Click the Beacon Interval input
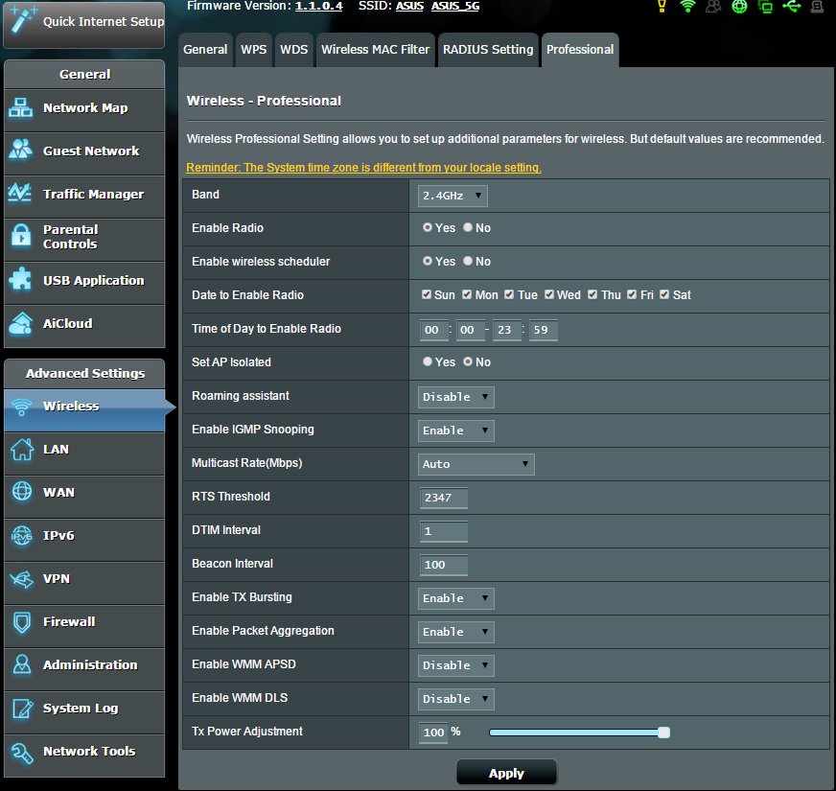Image resolution: width=836 pixels, height=791 pixels. (x=444, y=565)
